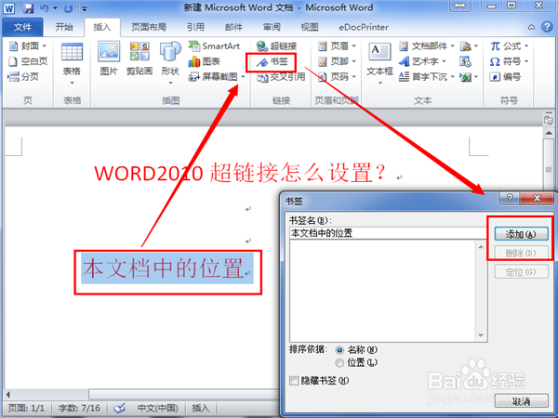The image size is (558, 418).
Task: Expand the Cover Page (封面) dropdown arrow
Action: [x=45, y=46]
